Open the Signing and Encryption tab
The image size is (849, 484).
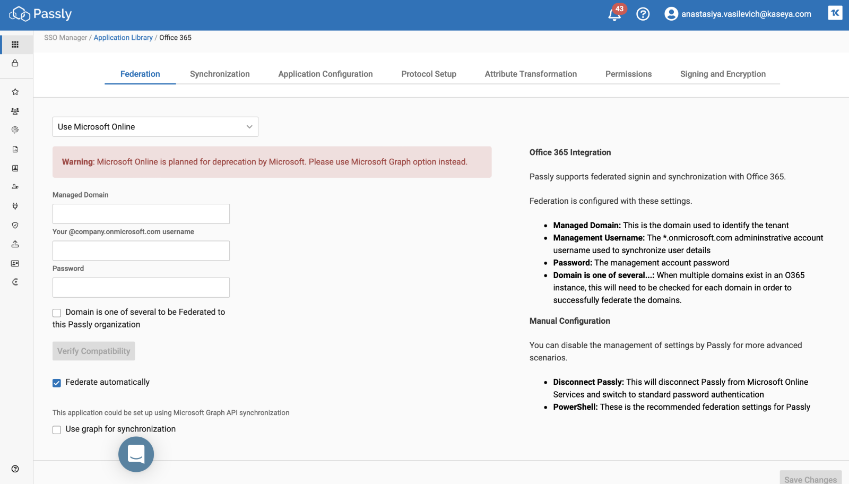pos(723,74)
